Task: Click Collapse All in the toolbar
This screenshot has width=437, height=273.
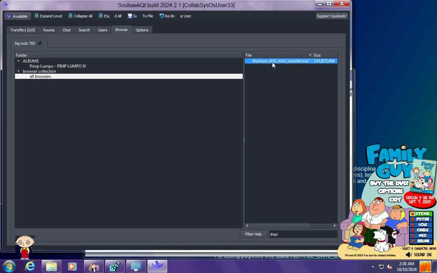Action: click(x=80, y=16)
